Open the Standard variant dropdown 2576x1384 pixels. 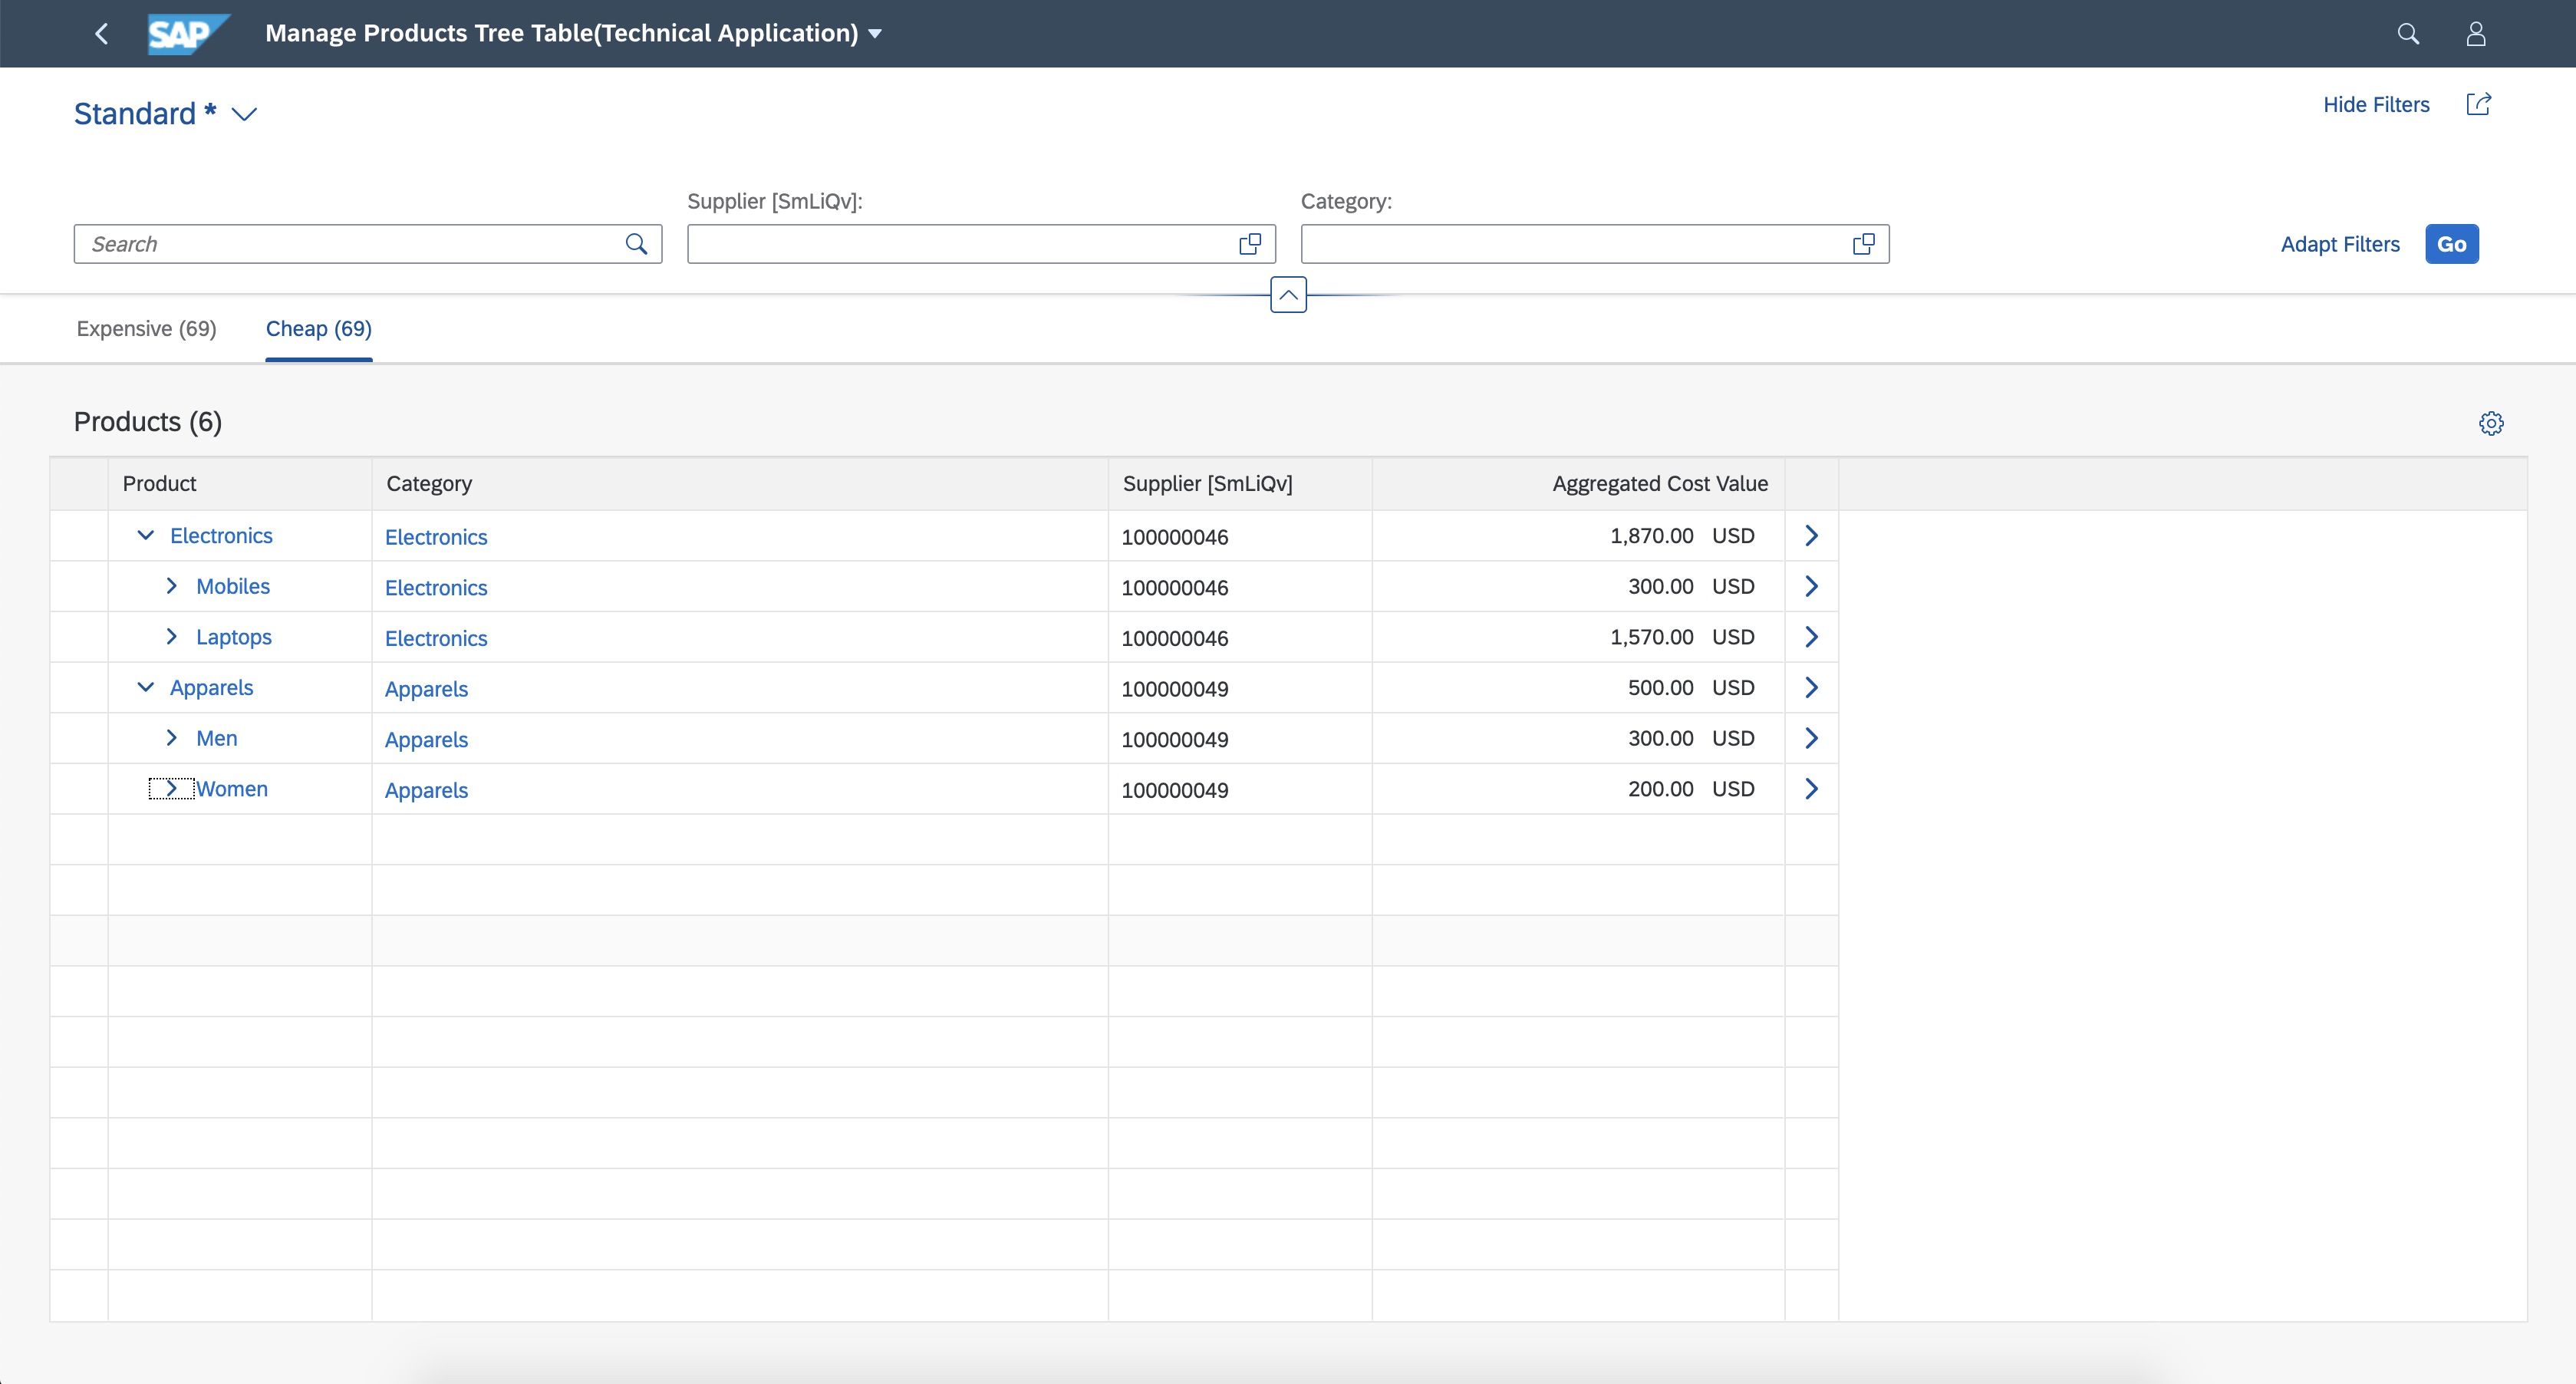pyautogui.click(x=244, y=115)
